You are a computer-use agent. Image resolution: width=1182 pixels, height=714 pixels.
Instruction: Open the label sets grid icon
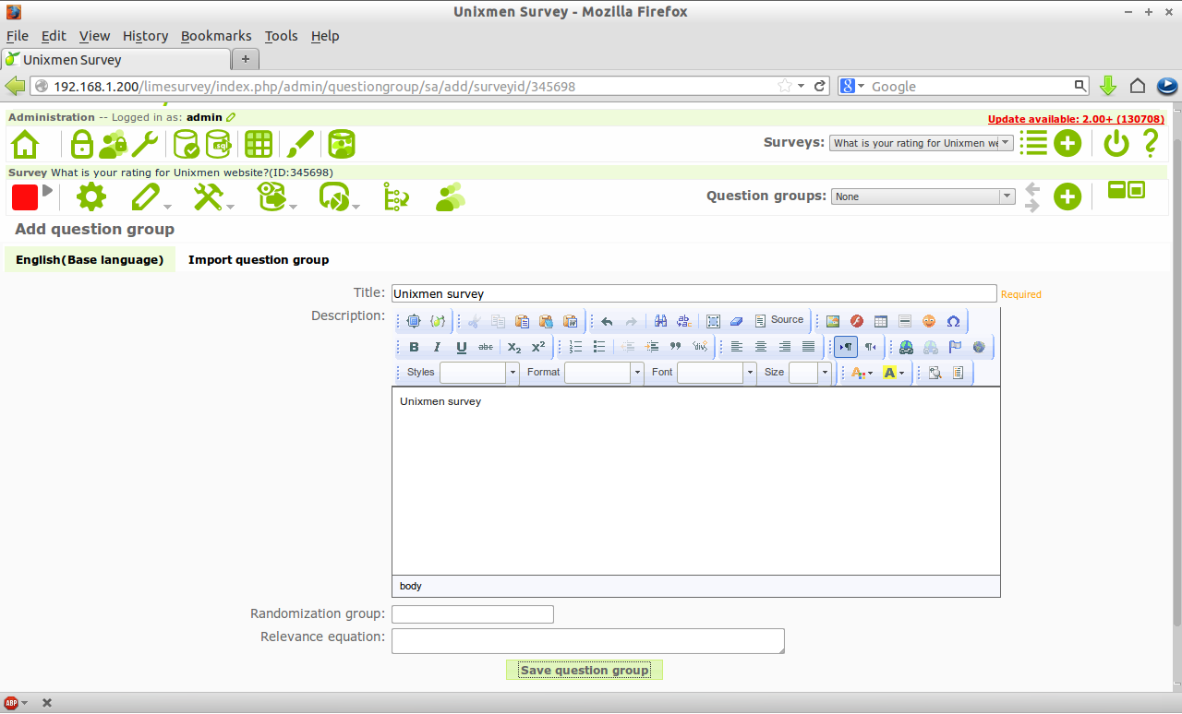[258, 144]
